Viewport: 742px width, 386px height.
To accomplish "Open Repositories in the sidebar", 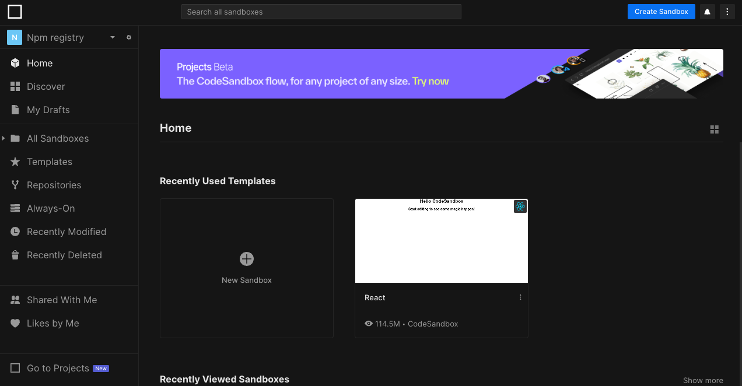I will 69,185.
